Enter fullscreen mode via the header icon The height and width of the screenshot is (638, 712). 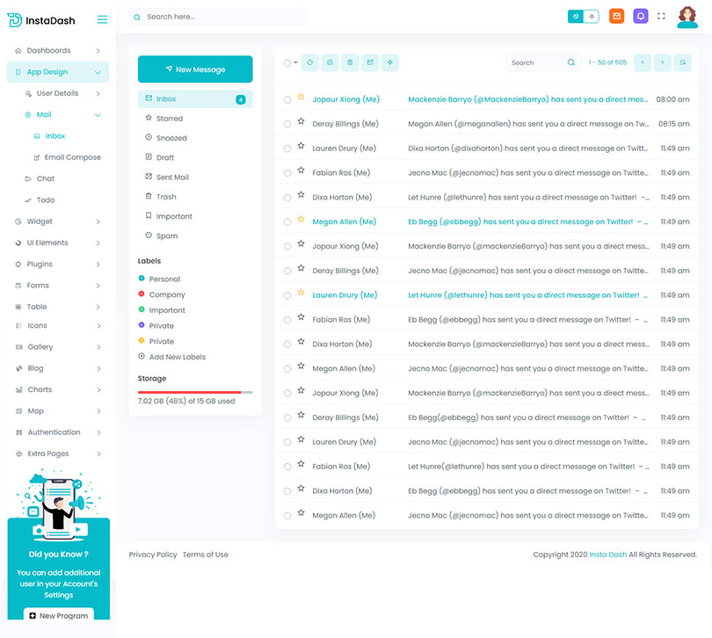[x=662, y=17]
